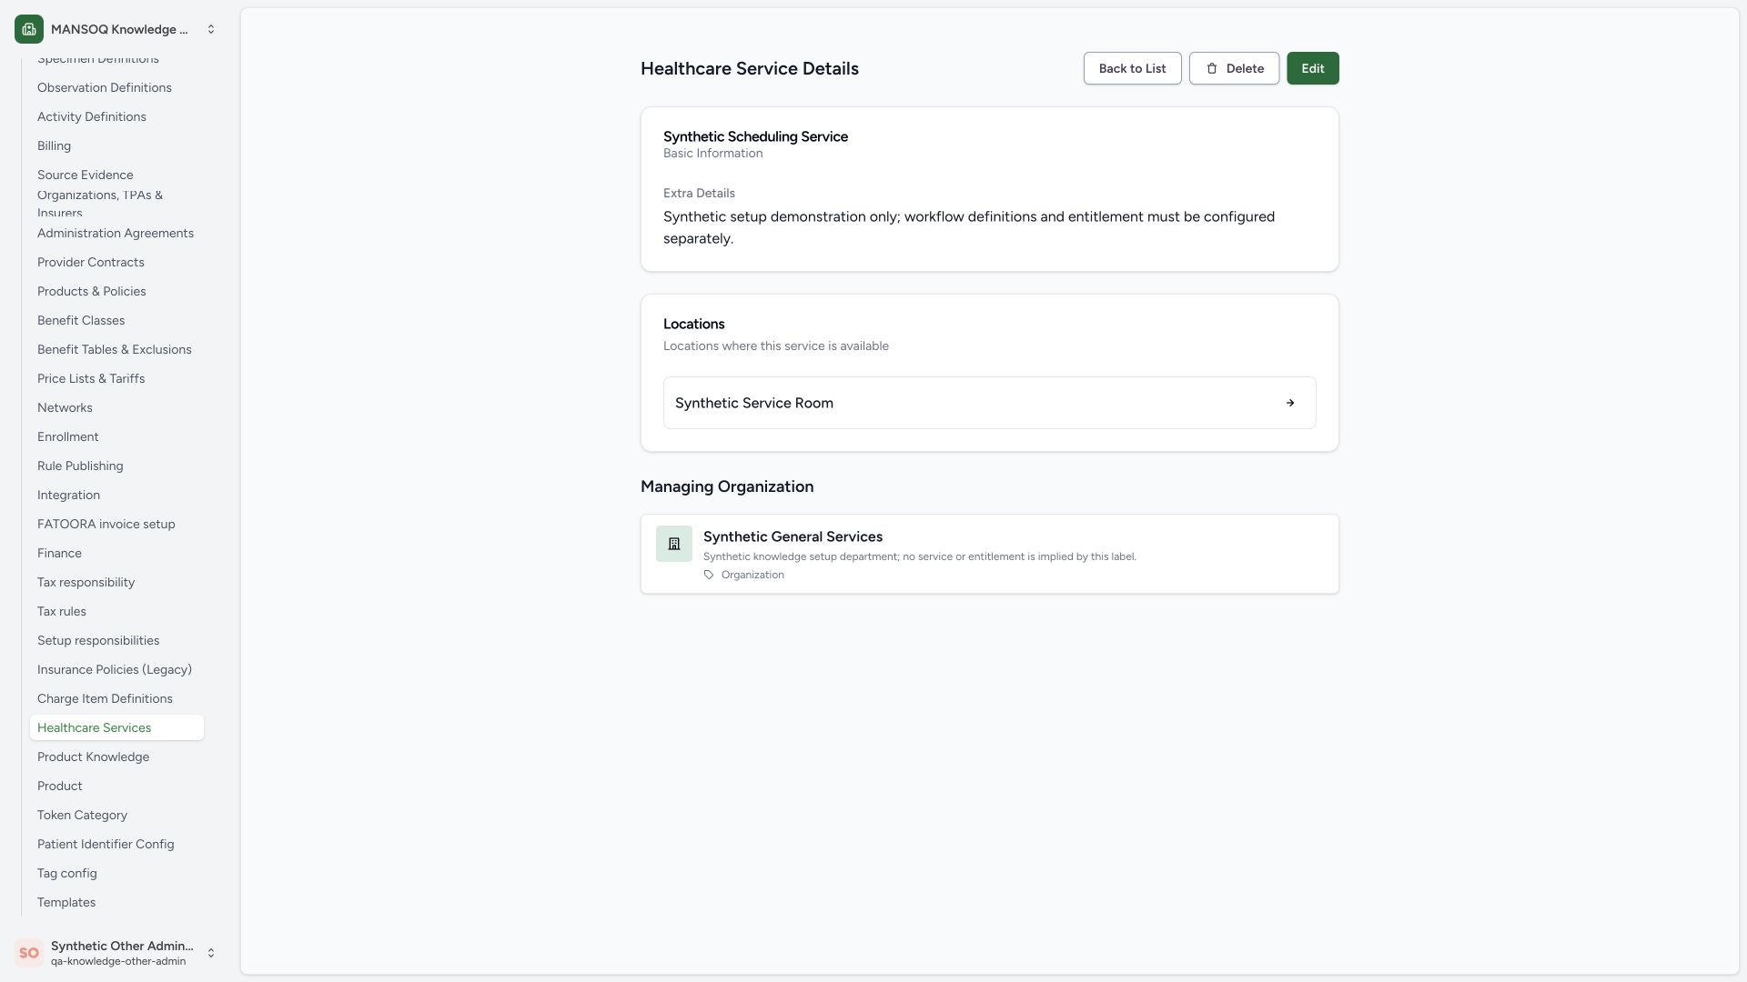Open Source Evidence sidebar item
This screenshot has width=1747, height=982.
click(x=116, y=175)
